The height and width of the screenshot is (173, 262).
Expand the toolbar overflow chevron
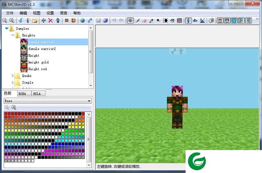[x=257, y=19]
